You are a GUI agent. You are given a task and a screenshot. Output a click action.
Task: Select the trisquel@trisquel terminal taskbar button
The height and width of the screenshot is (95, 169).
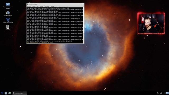pos(20,93)
